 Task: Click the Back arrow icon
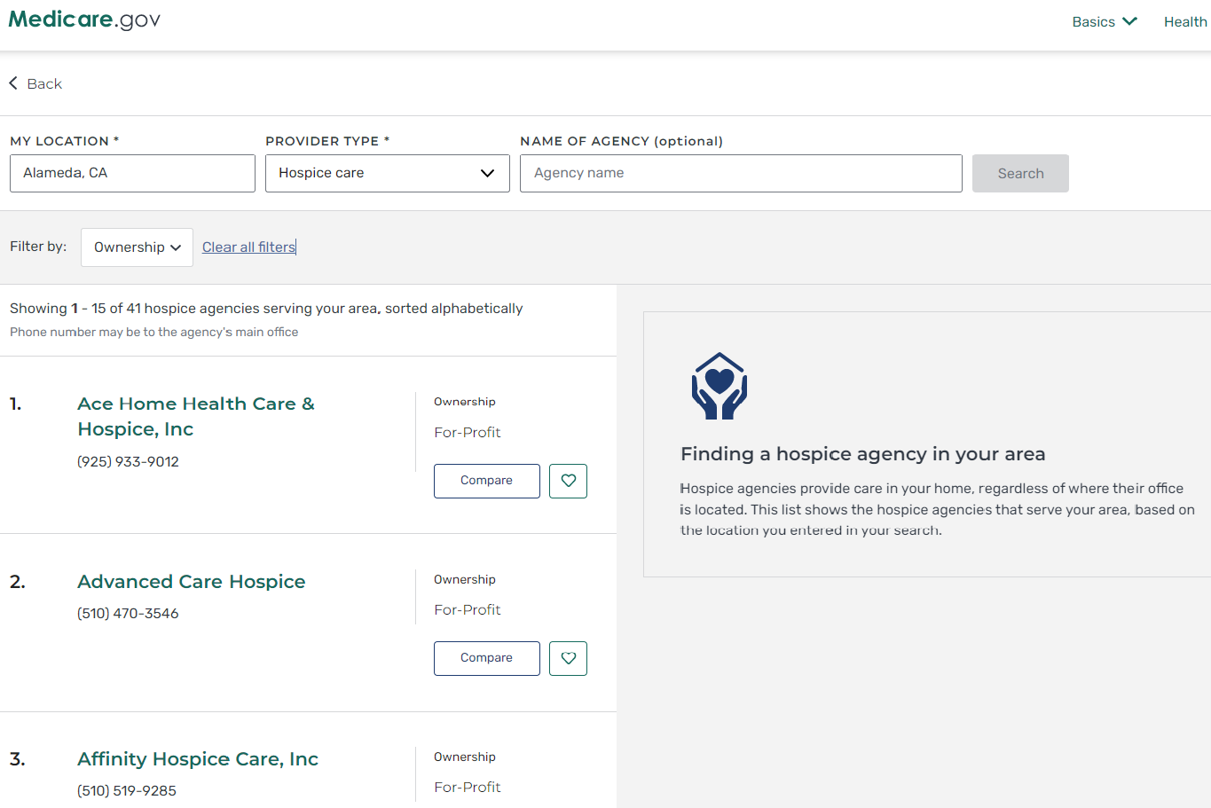(x=13, y=83)
